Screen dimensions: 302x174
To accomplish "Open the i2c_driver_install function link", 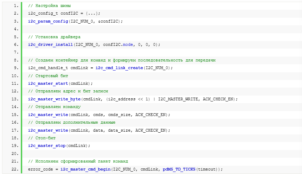I will pos(50,45).
